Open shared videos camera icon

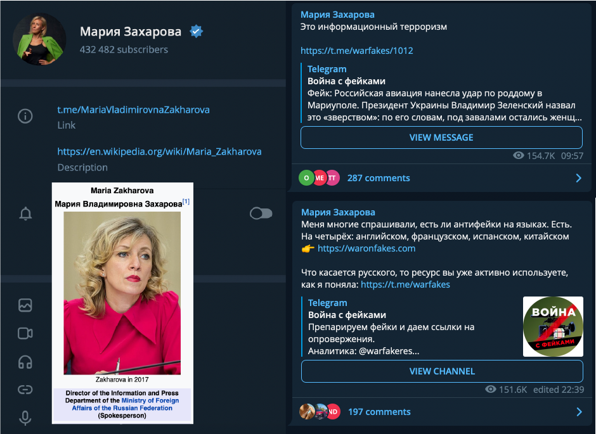[25, 333]
